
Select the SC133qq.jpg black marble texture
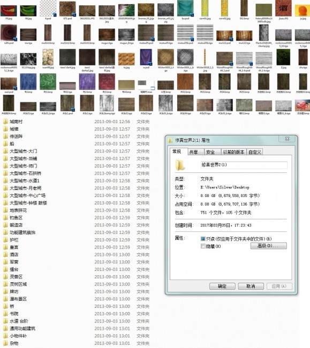click(x=28, y=59)
